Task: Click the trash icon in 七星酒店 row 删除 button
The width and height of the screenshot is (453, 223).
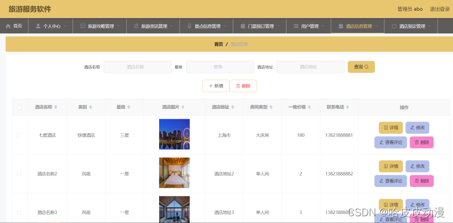Action: pos(417,142)
